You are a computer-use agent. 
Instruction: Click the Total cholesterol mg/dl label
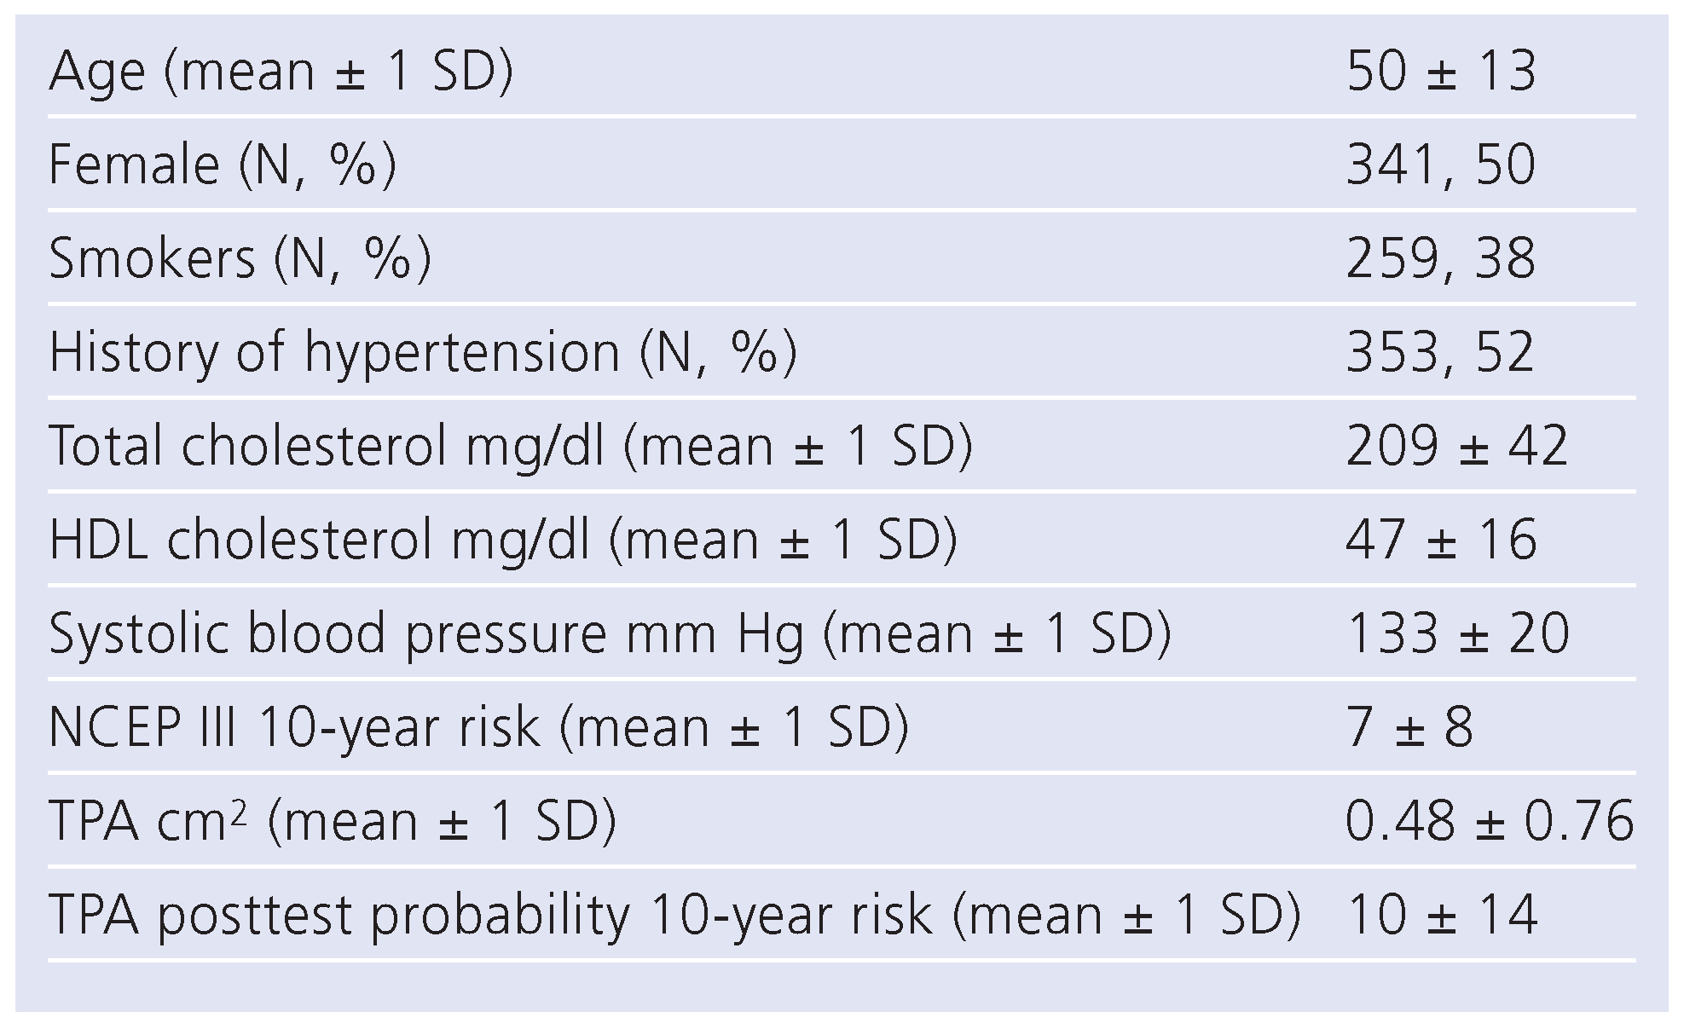pos(511,446)
